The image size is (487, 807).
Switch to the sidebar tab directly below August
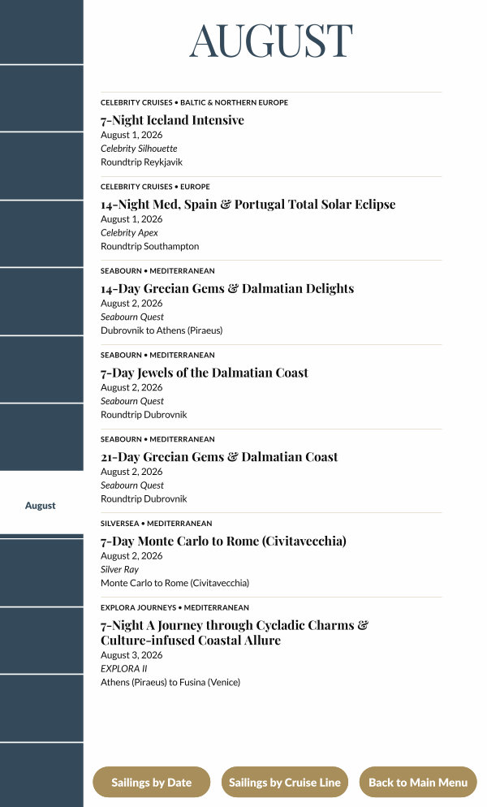point(41,572)
